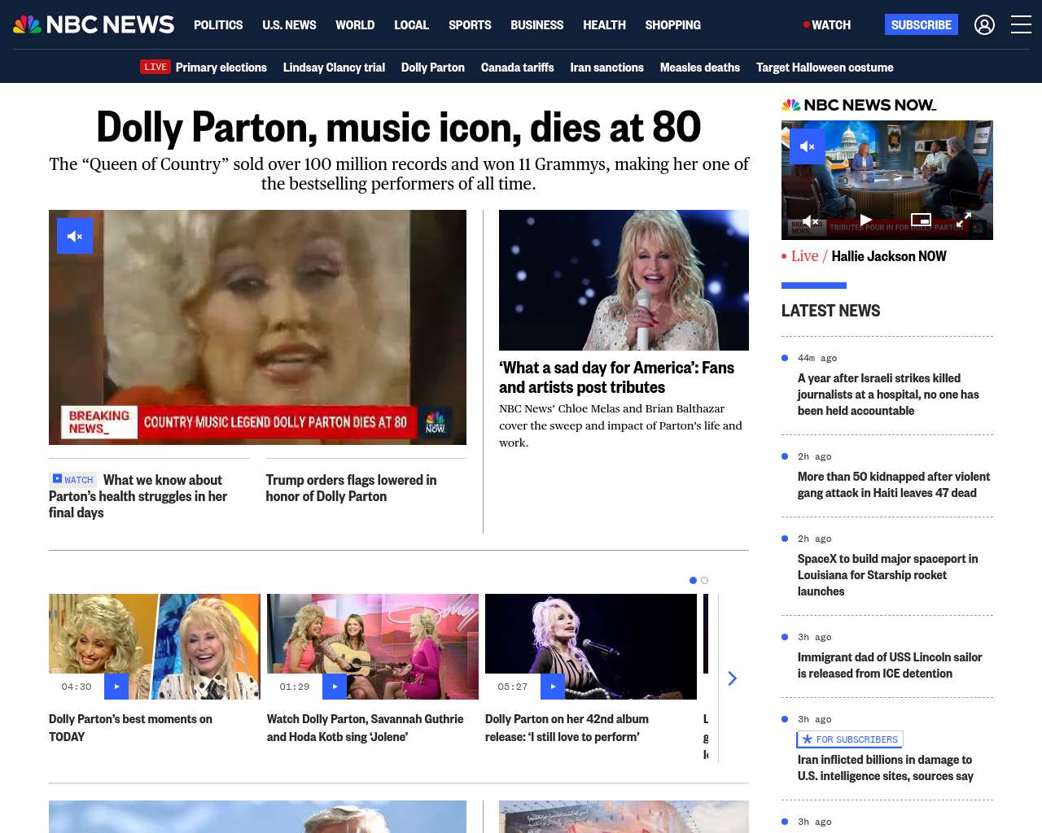Click the NBC News peacock logo

click(94, 24)
